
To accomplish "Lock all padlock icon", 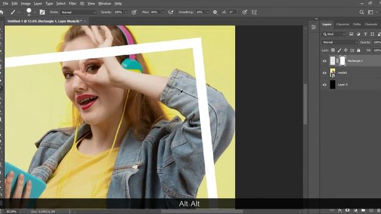I will pyautogui.click(x=358, y=50).
